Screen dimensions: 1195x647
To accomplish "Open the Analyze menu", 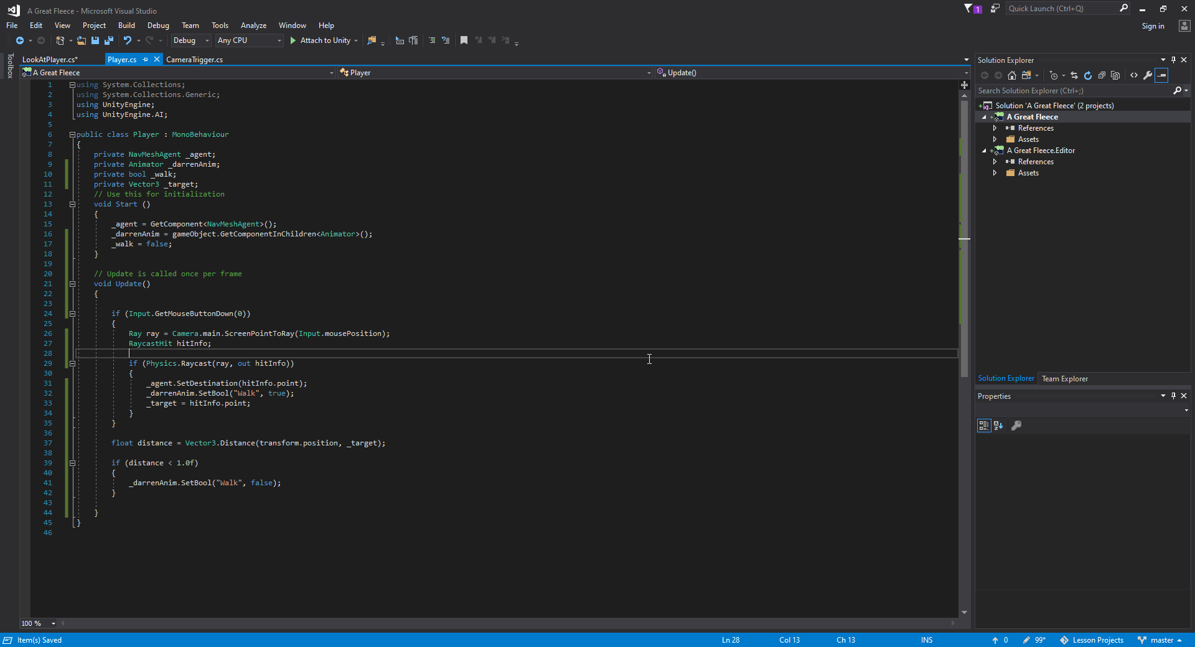I will [253, 25].
